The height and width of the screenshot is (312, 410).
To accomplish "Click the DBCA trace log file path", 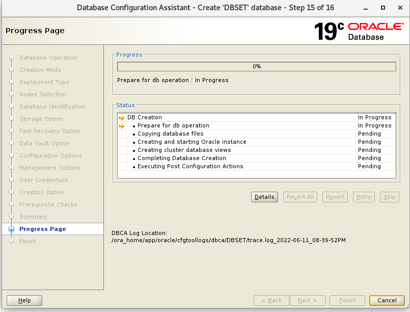I will point(229,240).
